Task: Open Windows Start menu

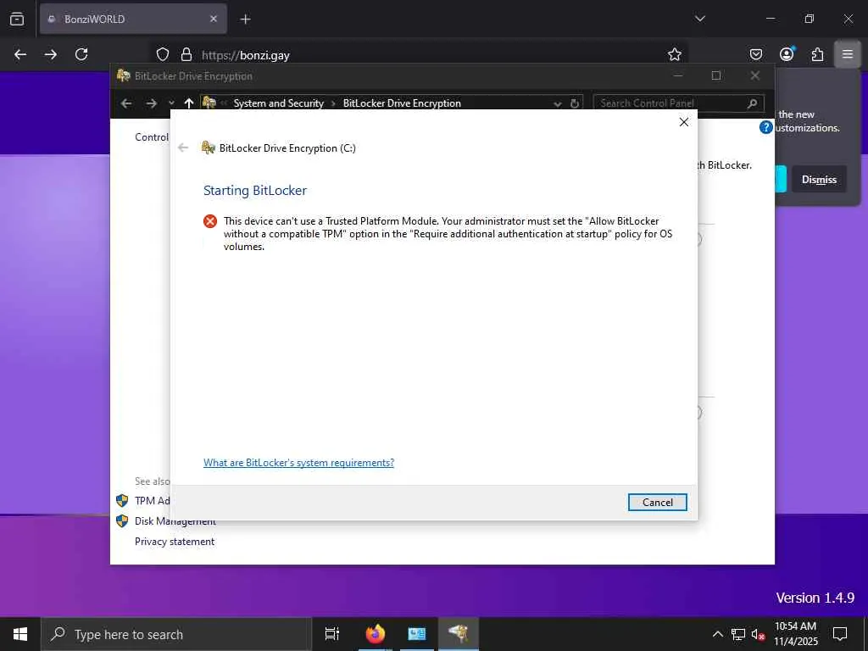Action: [20, 634]
